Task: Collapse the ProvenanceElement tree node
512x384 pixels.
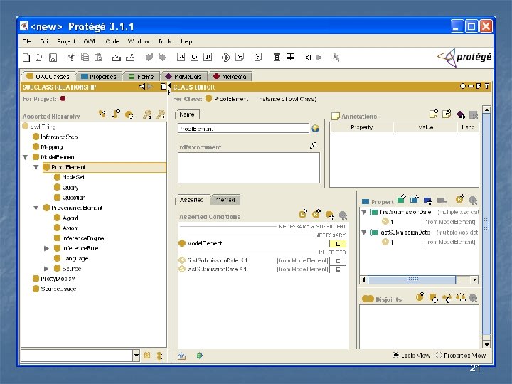Action: 36,208
